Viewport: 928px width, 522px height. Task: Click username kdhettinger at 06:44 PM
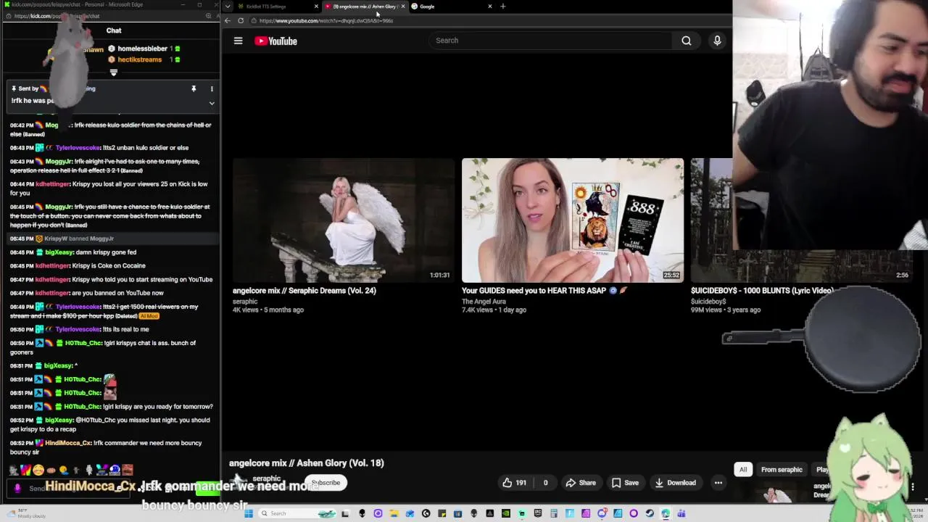coord(52,184)
